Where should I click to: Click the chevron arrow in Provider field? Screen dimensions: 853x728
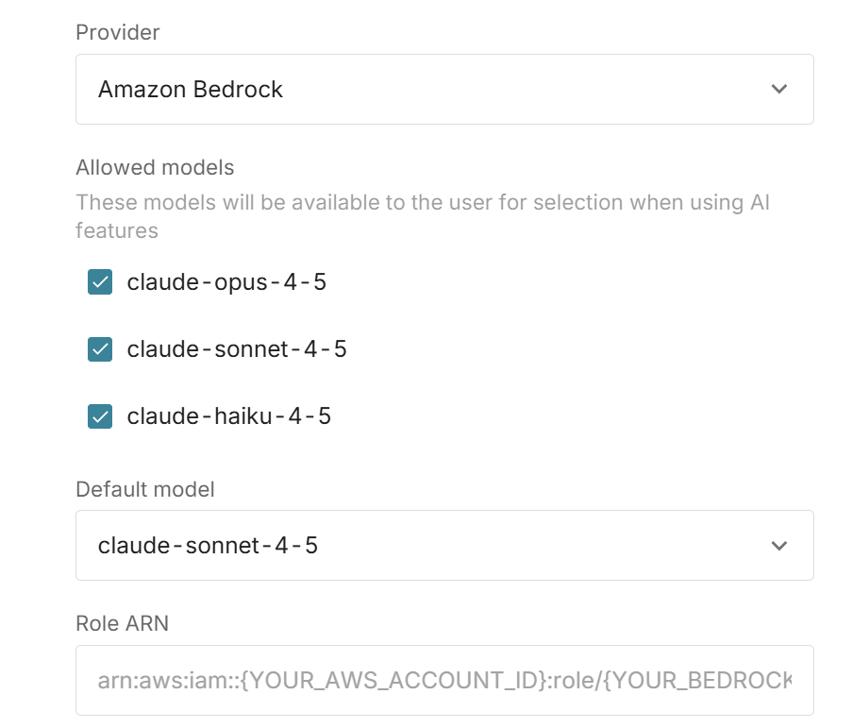tap(778, 89)
